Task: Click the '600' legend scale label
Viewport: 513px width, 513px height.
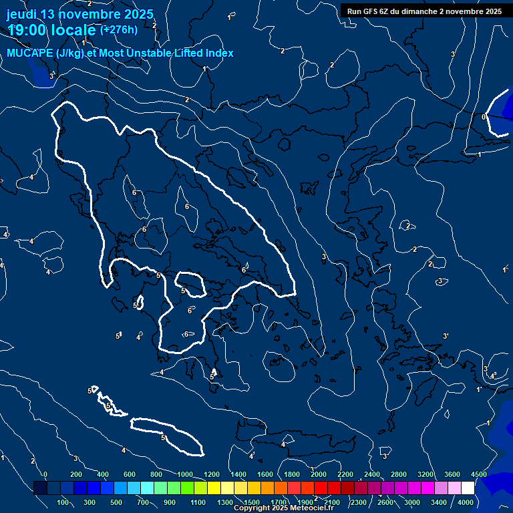Action: tap(130, 474)
